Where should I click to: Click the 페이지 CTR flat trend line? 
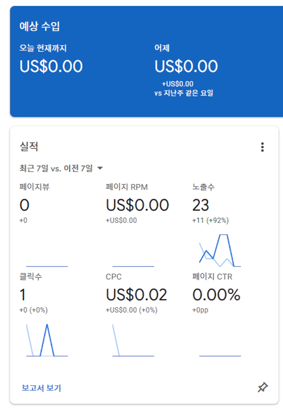220,356
